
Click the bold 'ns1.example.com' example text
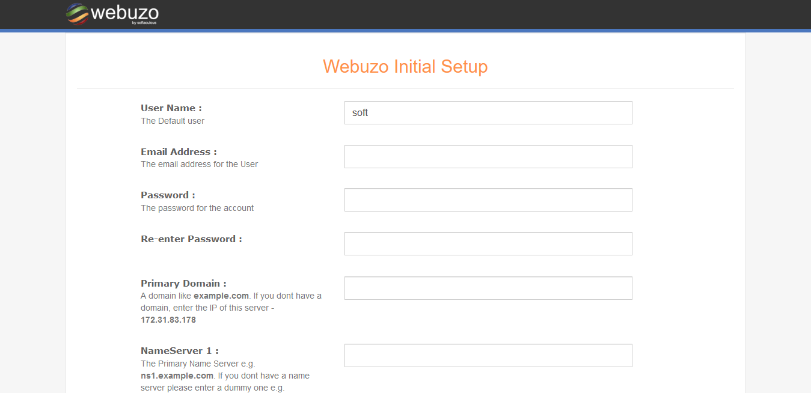[177, 376]
